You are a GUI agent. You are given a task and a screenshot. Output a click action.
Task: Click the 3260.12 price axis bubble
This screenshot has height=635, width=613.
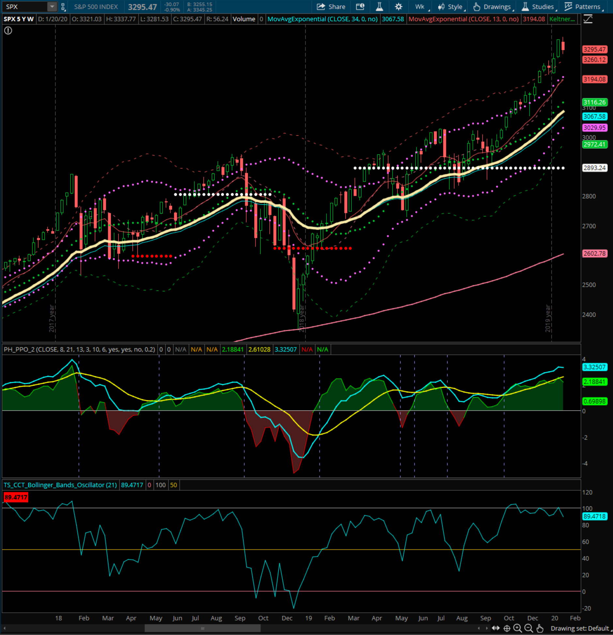595,60
